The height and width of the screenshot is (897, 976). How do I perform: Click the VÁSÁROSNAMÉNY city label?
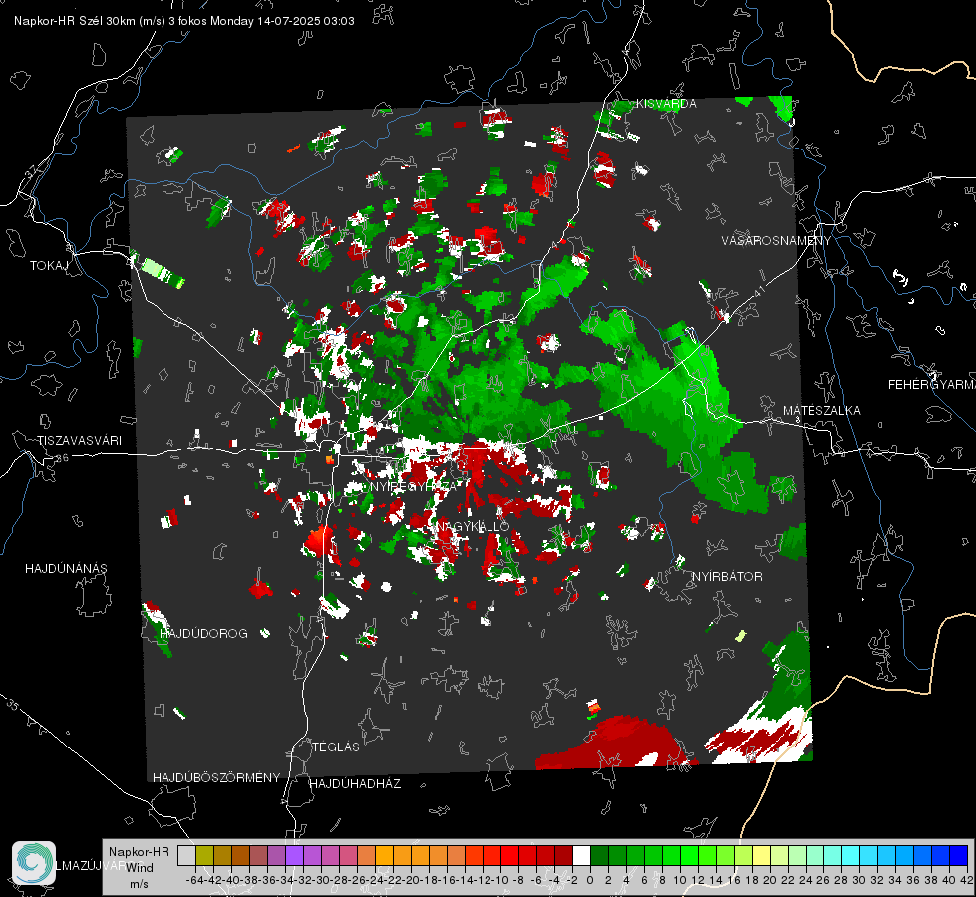click(x=777, y=241)
